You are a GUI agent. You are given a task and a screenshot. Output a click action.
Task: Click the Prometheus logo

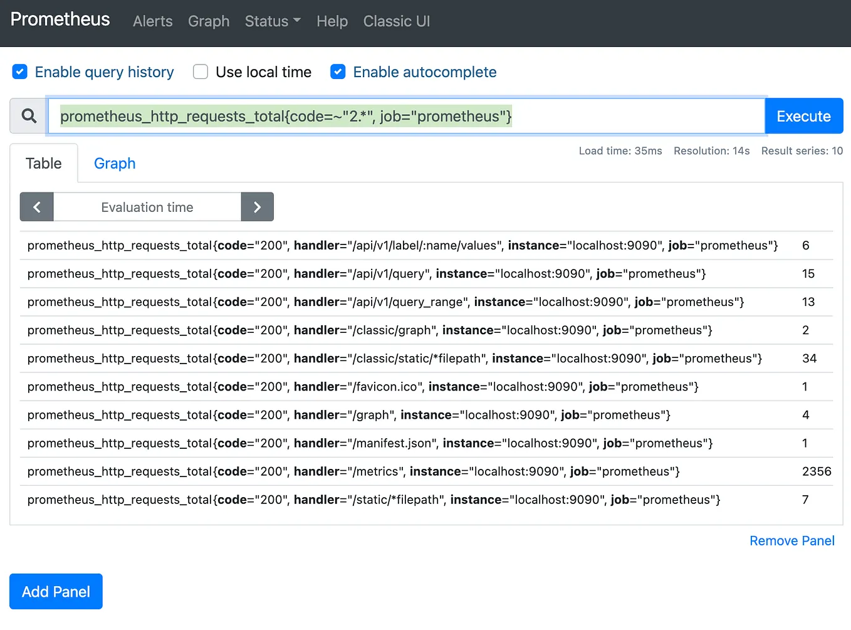60,19
